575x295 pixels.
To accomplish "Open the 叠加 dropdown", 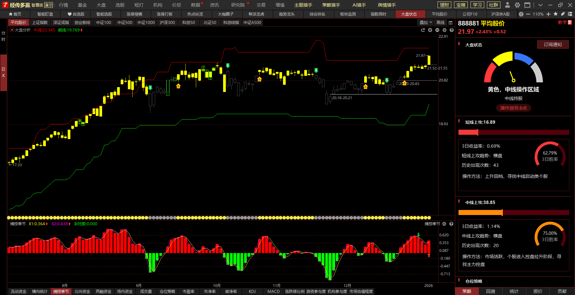I will click(x=426, y=23).
